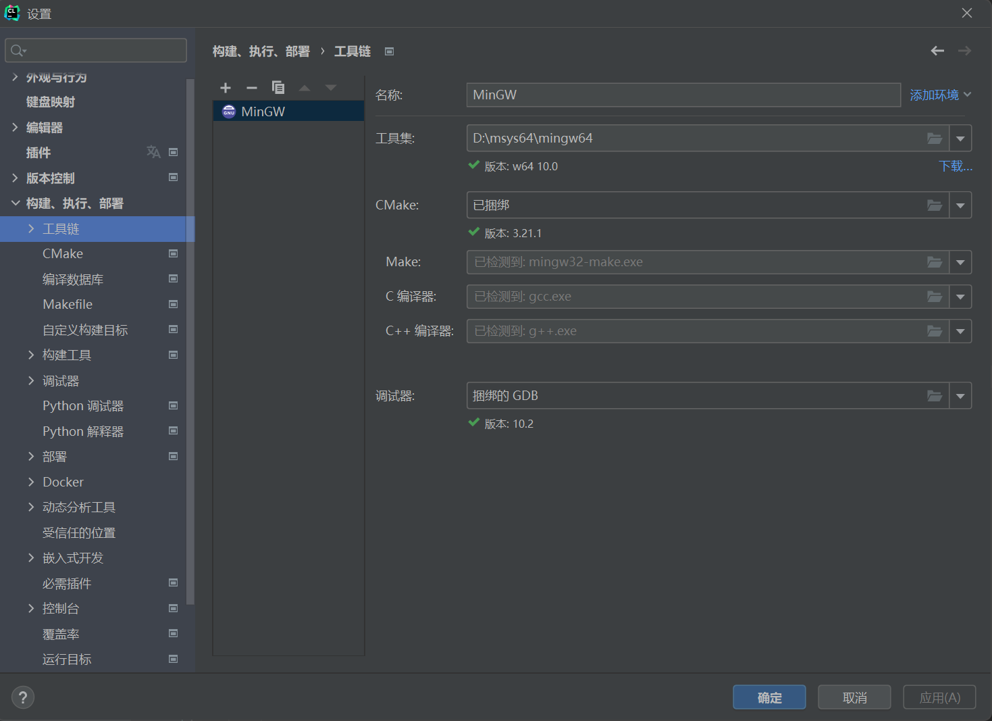Image resolution: width=992 pixels, height=721 pixels.
Task: Click the 名称 input field
Action: tap(683, 95)
